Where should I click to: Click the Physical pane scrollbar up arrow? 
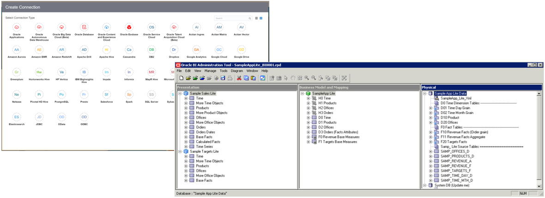coord(539,94)
